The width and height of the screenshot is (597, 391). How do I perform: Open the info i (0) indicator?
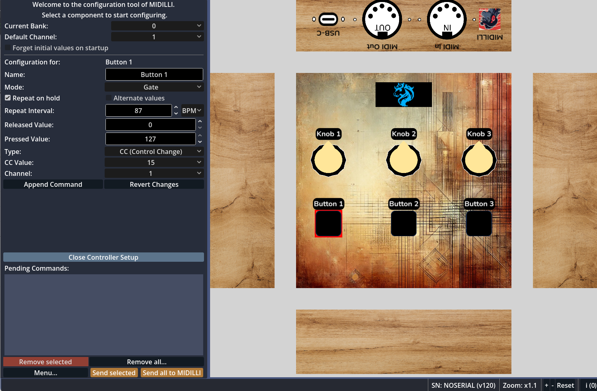pyautogui.click(x=591, y=385)
